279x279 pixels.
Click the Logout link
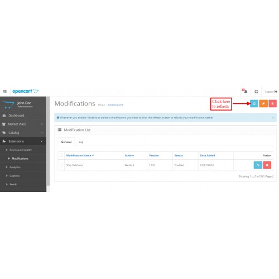click(x=271, y=92)
